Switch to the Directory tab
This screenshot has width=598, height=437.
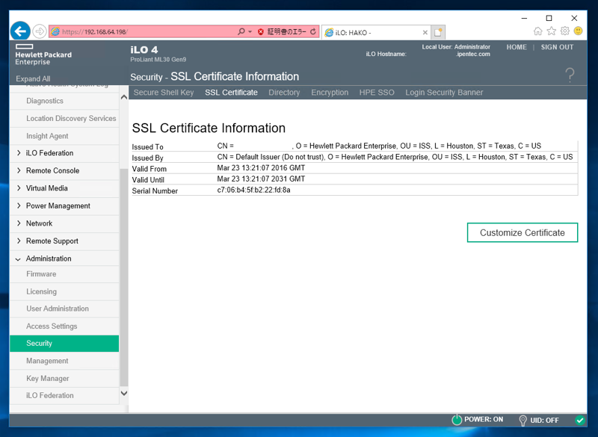click(x=284, y=93)
